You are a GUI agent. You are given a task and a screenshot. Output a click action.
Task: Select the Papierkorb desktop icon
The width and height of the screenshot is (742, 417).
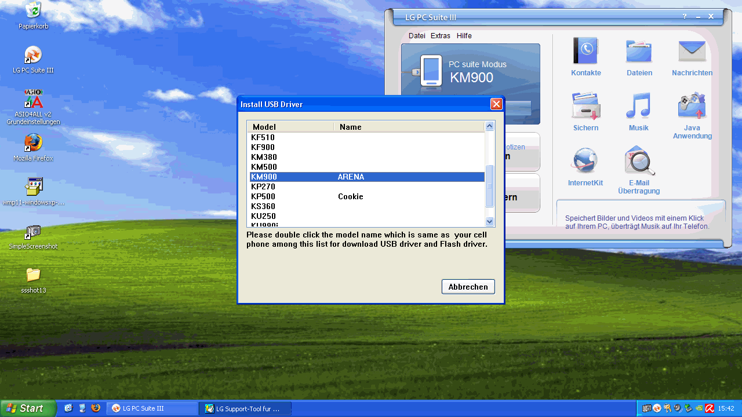33,16
